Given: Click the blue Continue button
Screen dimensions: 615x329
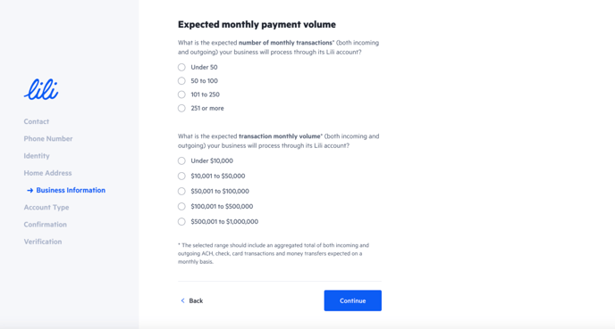Looking at the screenshot, I should [x=352, y=300].
